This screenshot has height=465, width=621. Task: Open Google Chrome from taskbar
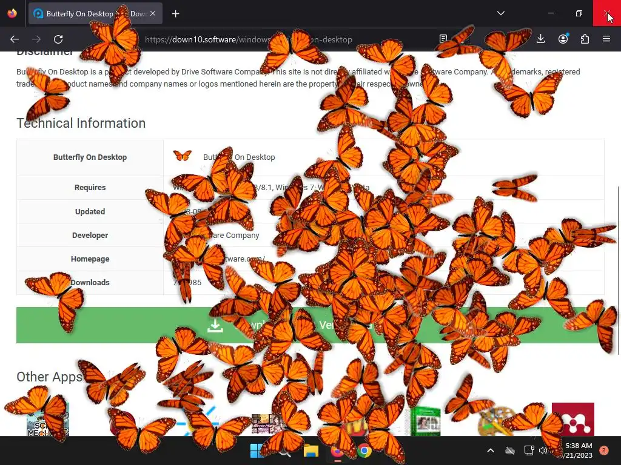tap(364, 450)
